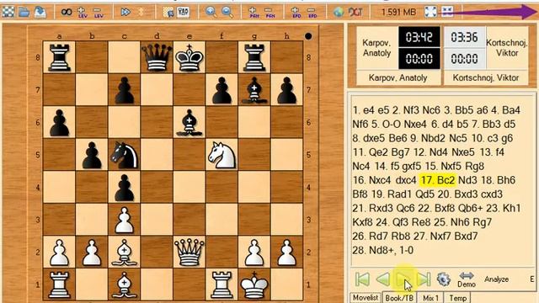Click the plus EPD toolbar icon

tap(296, 13)
